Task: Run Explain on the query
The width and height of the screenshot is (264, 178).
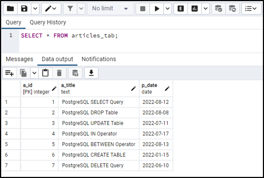Action: (x=181, y=8)
